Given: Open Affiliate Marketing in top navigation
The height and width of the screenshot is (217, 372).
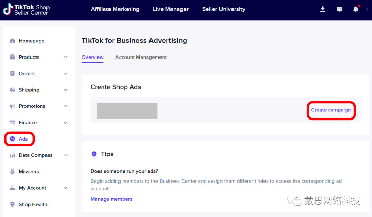Looking at the screenshot, I should (x=115, y=9).
